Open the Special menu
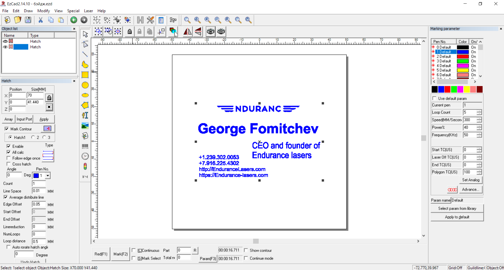 [73, 11]
